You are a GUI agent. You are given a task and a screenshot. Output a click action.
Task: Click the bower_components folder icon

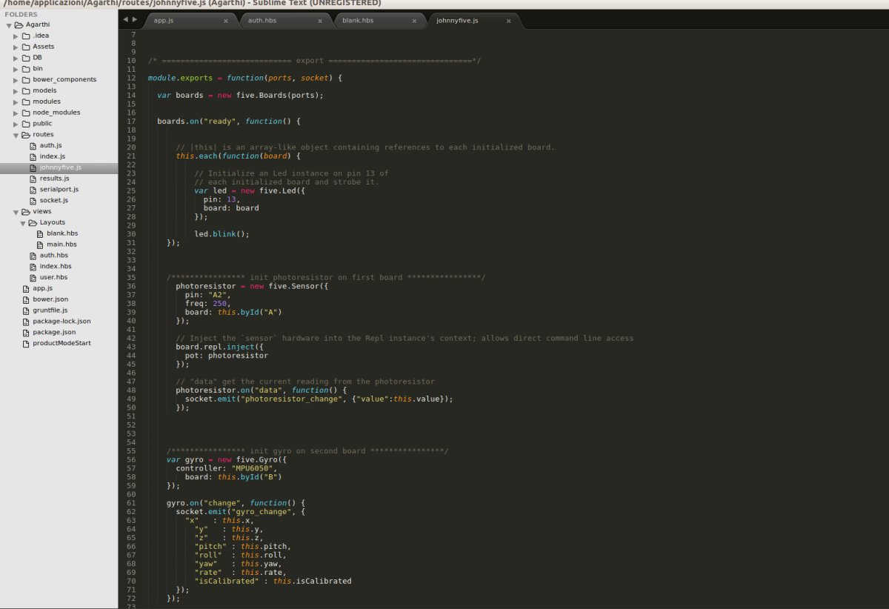(26, 80)
